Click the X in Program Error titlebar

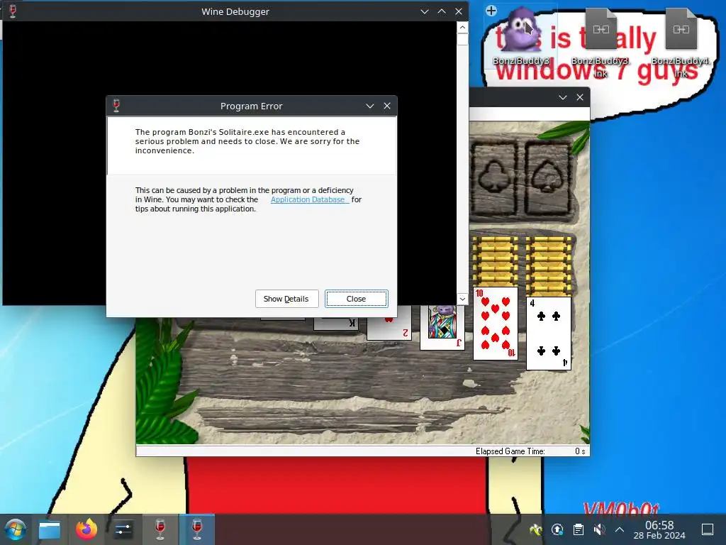387,106
